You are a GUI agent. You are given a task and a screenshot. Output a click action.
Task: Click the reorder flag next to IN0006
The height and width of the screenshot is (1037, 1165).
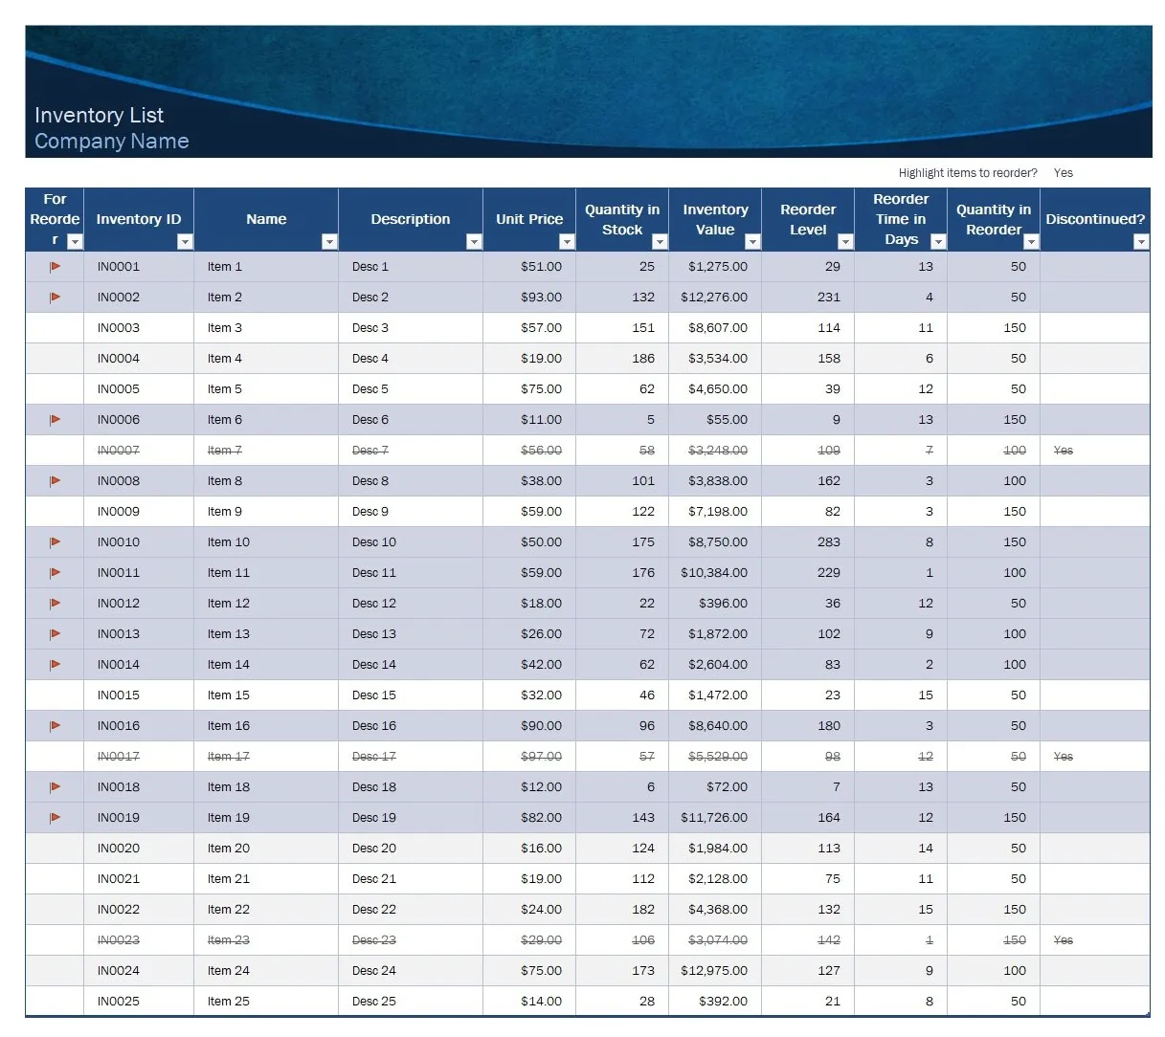point(55,419)
